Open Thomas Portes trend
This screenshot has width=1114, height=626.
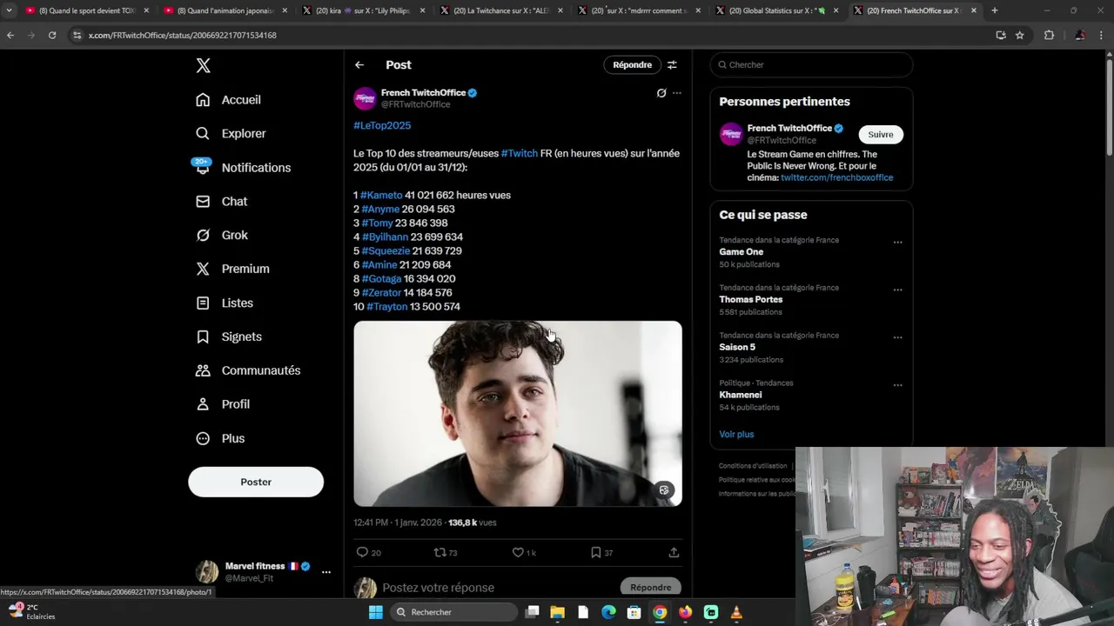(x=751, y=300)
